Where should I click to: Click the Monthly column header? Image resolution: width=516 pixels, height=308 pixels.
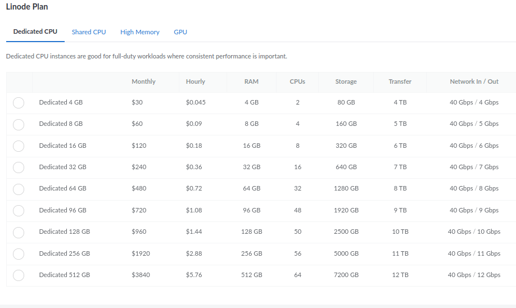143,81
